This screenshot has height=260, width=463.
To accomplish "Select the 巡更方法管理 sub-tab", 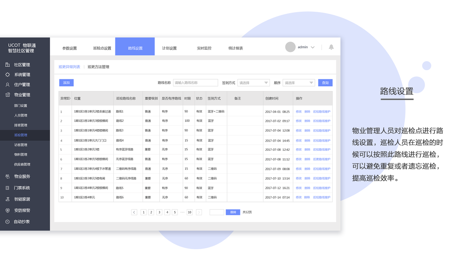I will (99, 67).
